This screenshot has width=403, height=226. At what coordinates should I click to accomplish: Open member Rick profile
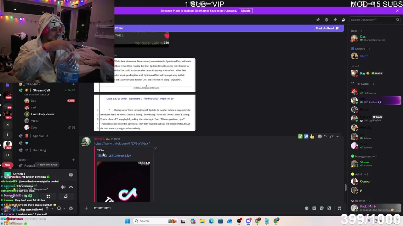pyautogui.click(x=376, y=208)
